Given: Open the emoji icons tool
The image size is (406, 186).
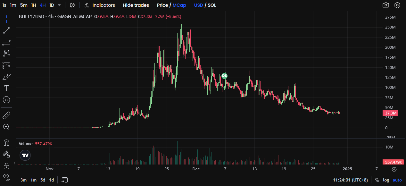Looking at the screenshot, I should tap(6, 100).
